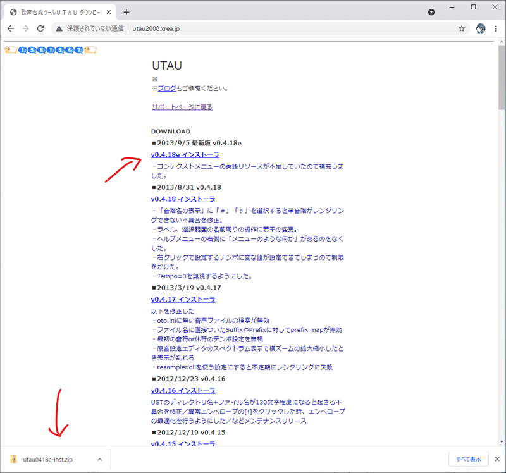Screen dimensions: 506x473
Task: Click the globe favicon on the tab
Action: pos(13,12)
